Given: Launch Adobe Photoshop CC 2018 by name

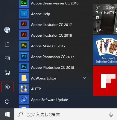Looking at the screenshot, I should tap(53, 68).
